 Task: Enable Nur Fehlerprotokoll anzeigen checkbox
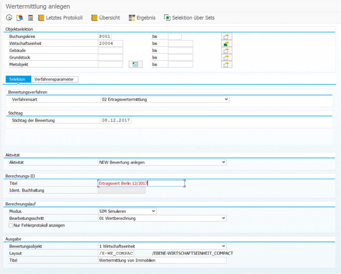click(11, 226)
